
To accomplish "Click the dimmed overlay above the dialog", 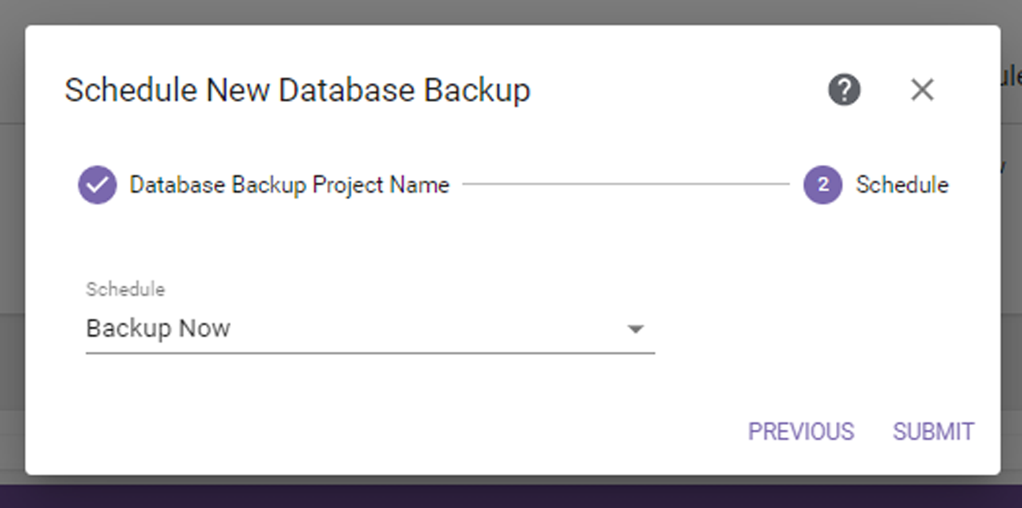I will (511, 12).
